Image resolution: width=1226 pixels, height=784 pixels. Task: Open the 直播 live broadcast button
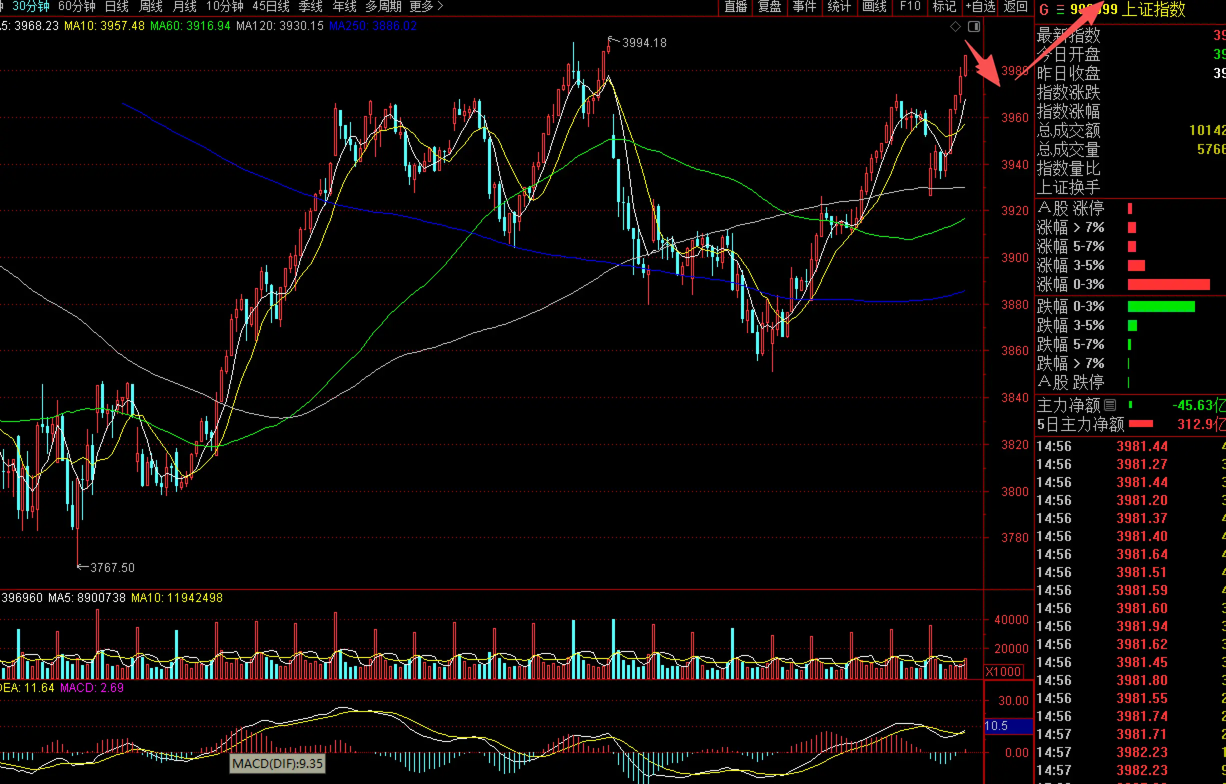coord(735,6)
